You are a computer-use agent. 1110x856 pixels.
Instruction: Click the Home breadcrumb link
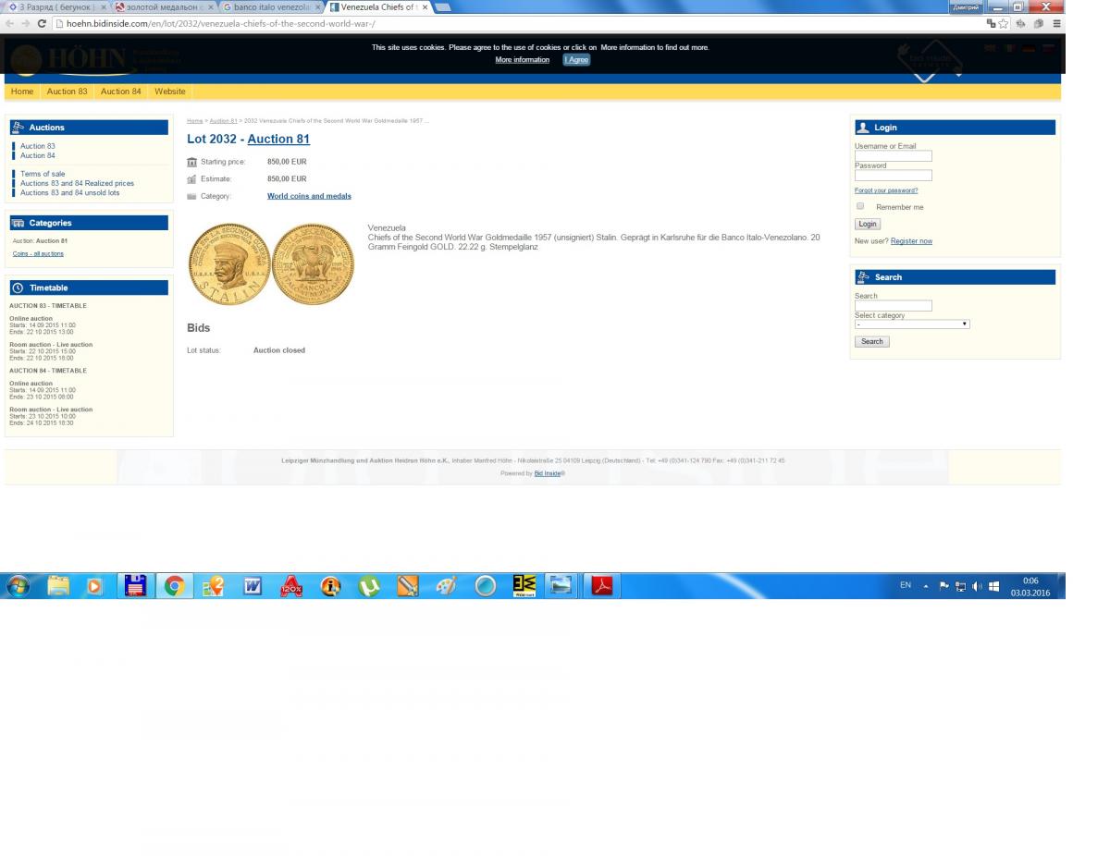click(x=195, y=121)
